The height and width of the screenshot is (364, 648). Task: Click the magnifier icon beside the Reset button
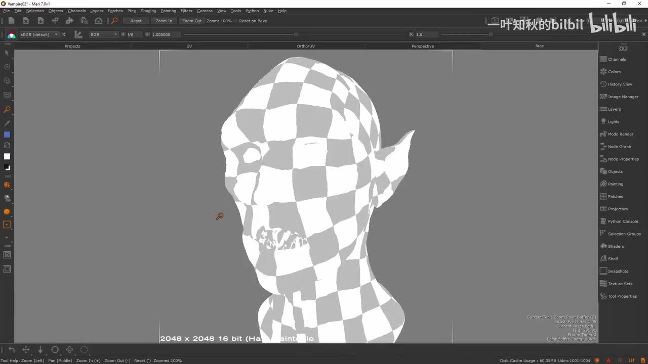click(114, 21)
